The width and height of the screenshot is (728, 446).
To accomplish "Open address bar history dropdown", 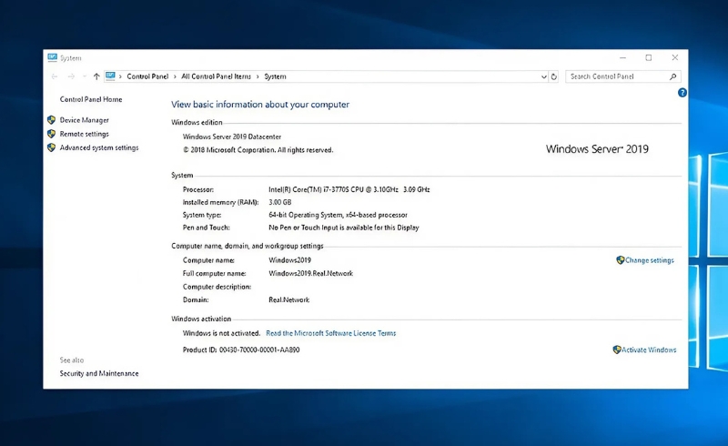I will click(543, 76).
